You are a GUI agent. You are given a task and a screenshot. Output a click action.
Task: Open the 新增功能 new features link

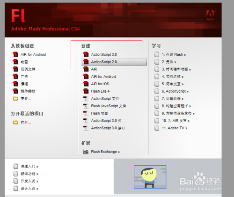tap(29, 174)
